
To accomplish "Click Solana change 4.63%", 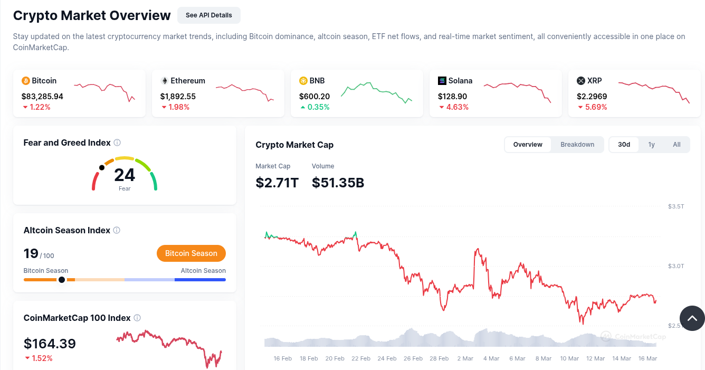I will 453,107.
